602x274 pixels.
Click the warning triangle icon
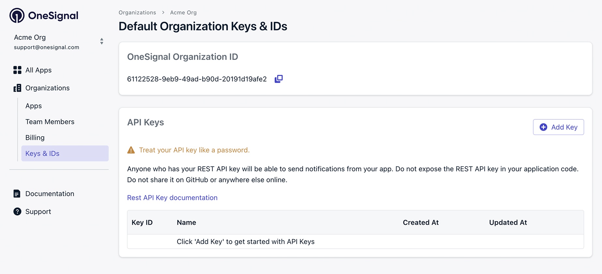point(131,150)
